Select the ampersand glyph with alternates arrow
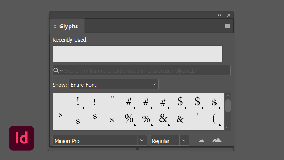This screenshot has width=284, height=160. click(x=163, y=120)
